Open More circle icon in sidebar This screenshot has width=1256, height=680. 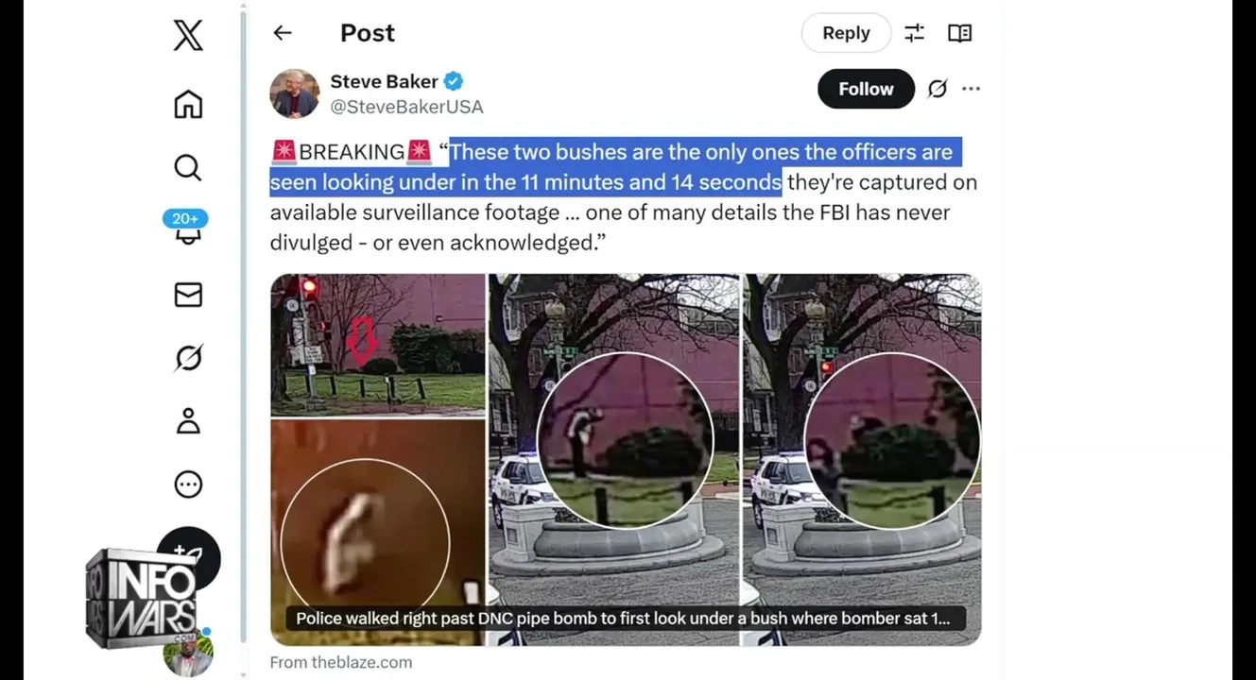188,484
